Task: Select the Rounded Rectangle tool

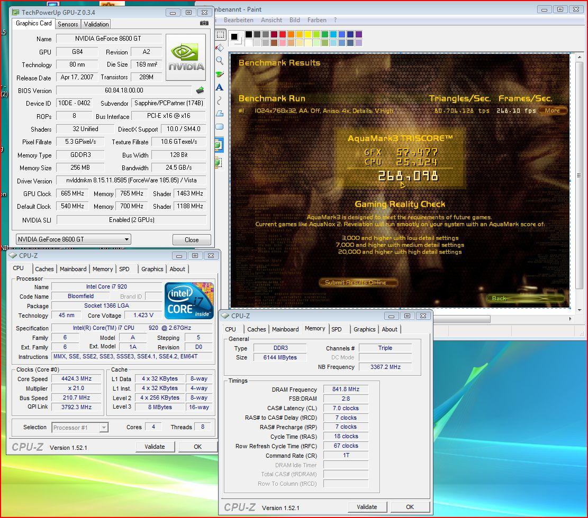Action: tap(220, 127)
